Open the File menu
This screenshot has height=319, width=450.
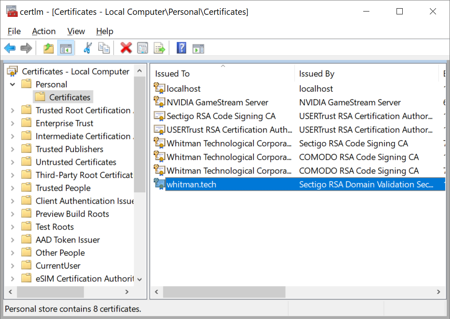pos(14,31)
